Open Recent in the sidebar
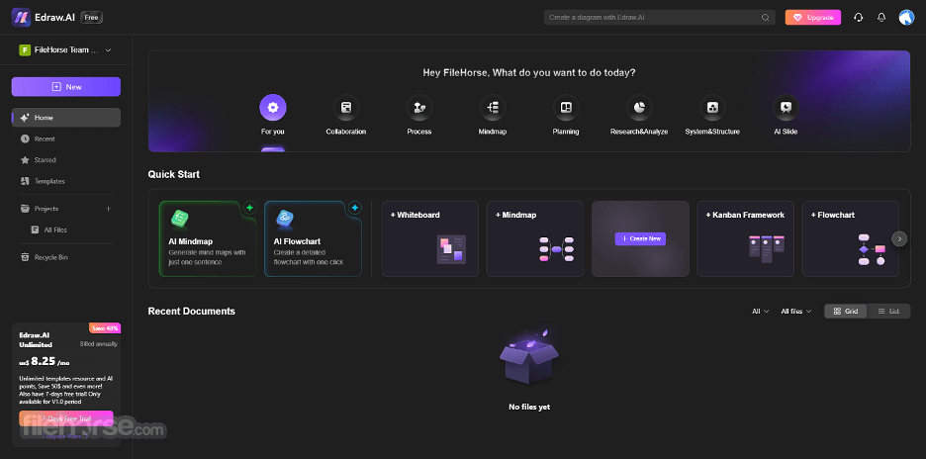 pos(66,138)
